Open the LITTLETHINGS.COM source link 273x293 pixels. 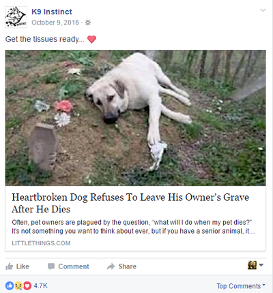pos(41,243)
